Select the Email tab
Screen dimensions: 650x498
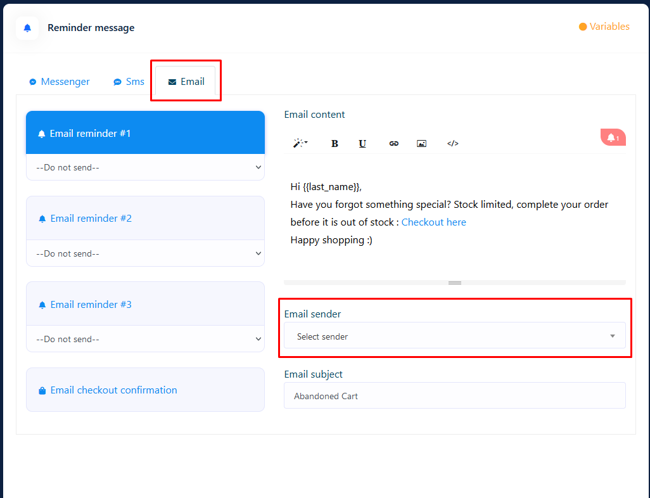(x=186, y=82)
